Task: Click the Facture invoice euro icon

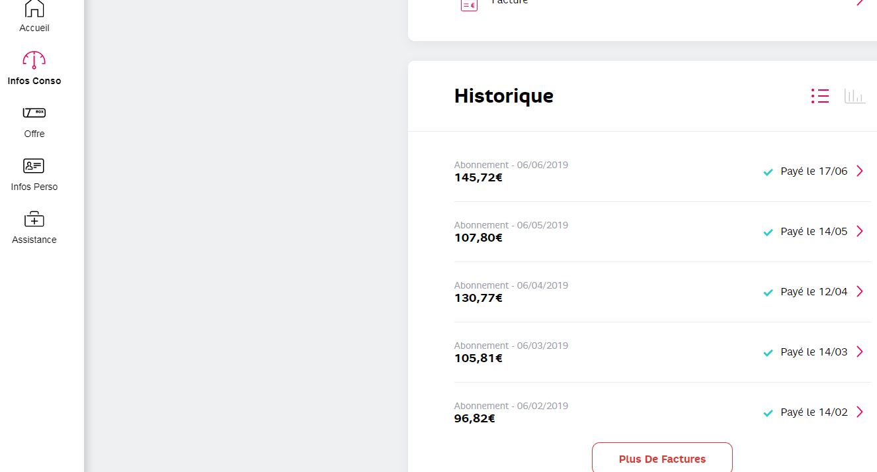Action: tap(469, 4)
